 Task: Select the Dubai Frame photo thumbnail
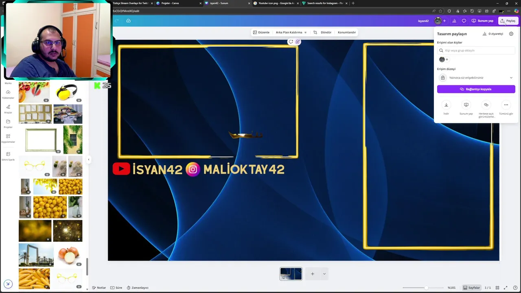point(36,255)
